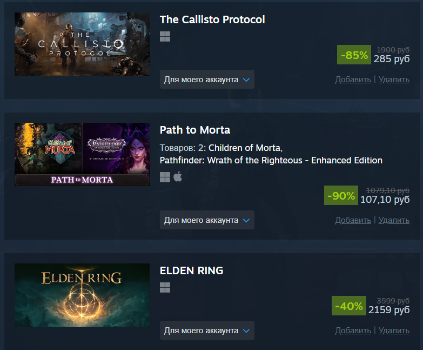
Task: Remove ELDEN RING using Удалить
Action: point(394,331)
